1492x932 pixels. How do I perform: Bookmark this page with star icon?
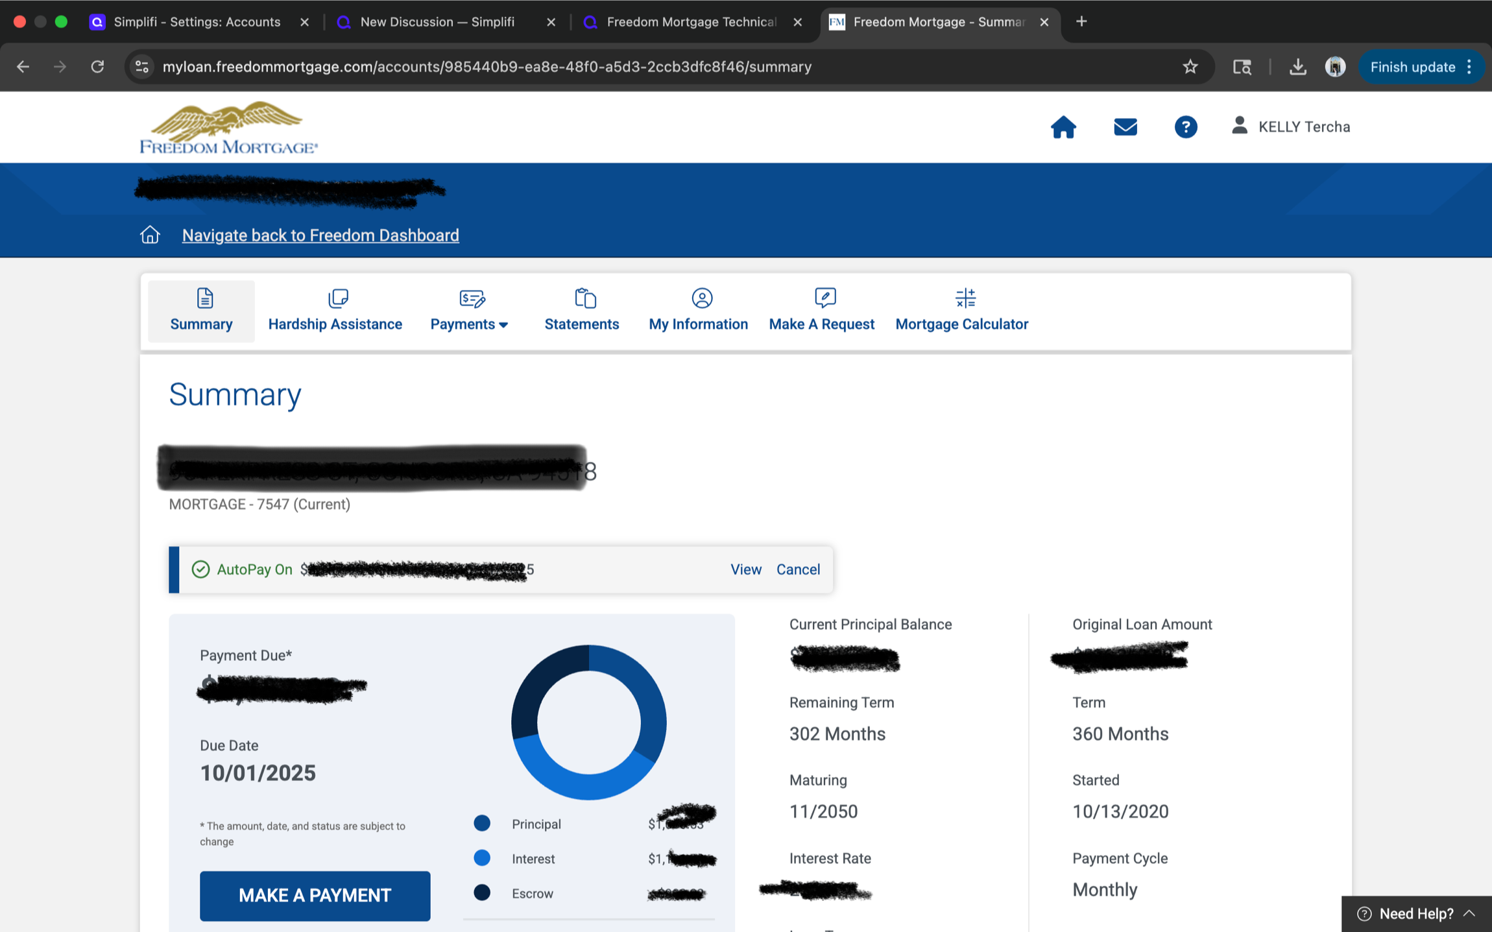pyautogui.click(x=1190, y=67)
